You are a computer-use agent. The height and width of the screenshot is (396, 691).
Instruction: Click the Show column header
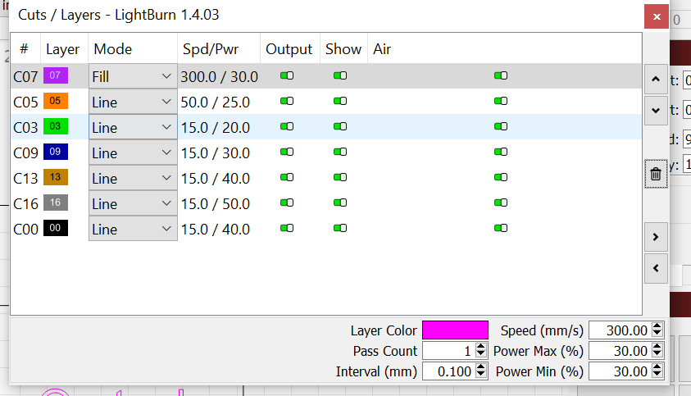click(x=343, y=49)
